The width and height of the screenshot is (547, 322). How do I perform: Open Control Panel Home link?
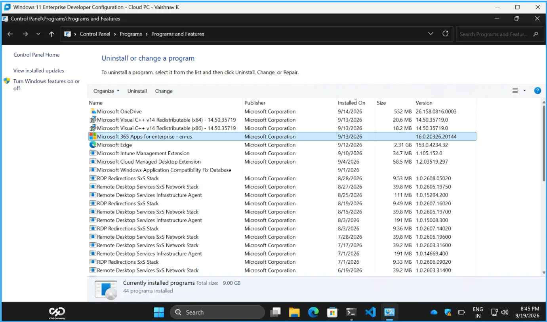[x=36, y=55]
